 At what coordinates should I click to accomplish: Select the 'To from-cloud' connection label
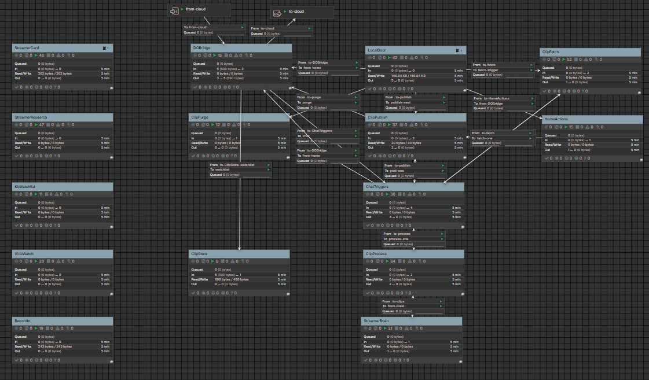coord(195,27)
